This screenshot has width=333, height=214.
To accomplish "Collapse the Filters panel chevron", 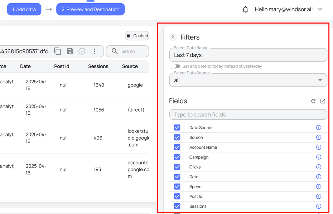I will pyautogui.click(x=173, y=37).
